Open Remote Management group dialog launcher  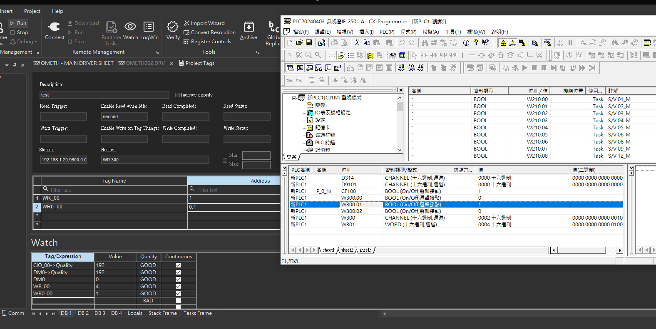point(157,52)
